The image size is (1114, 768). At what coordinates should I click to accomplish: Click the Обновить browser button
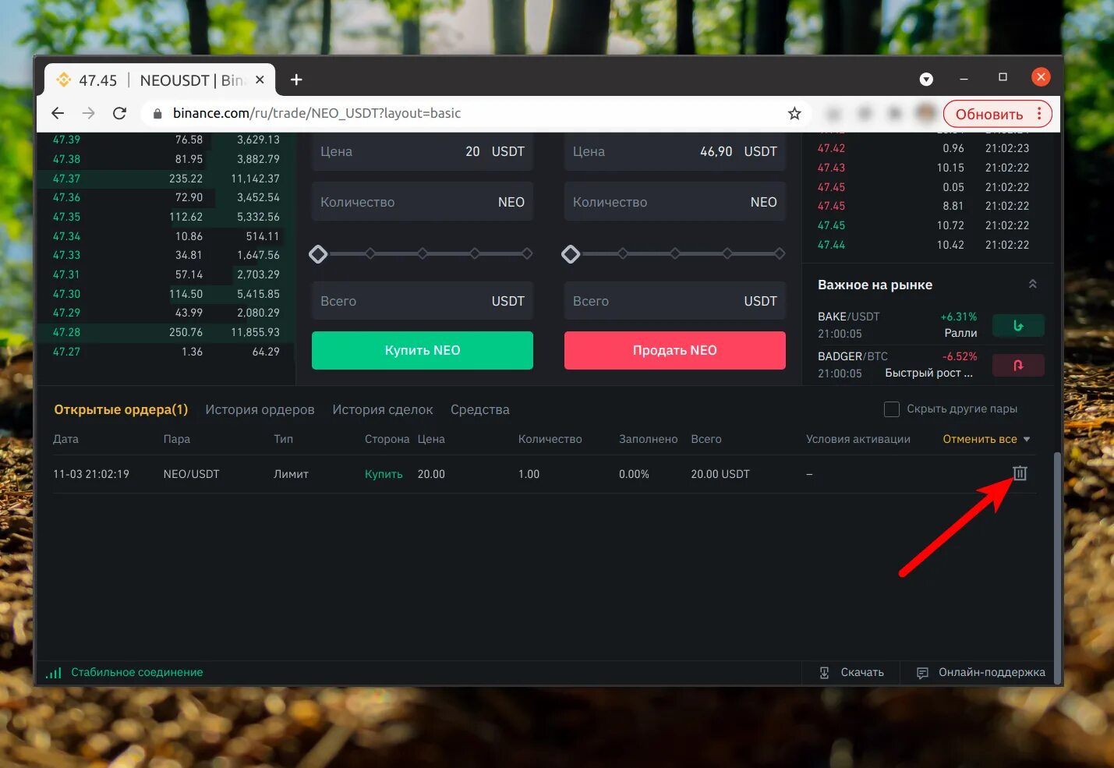pos(989,114)
